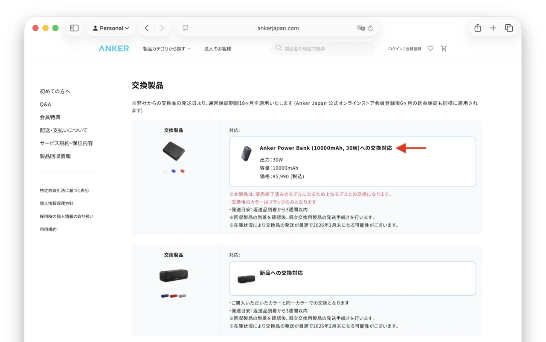Click the search magnifier icon
The width and height of the screenshot is (546, 342).
[x=279, y=48]
